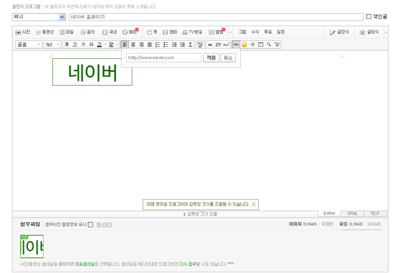Center align the text
Image resolution: width=397 pixels, height=273 pixels.
pos(133,44)
